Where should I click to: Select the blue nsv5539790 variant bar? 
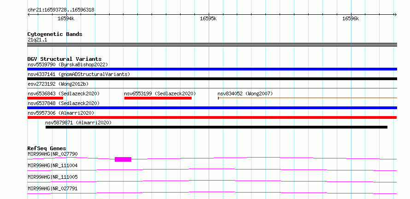(212, 69)
